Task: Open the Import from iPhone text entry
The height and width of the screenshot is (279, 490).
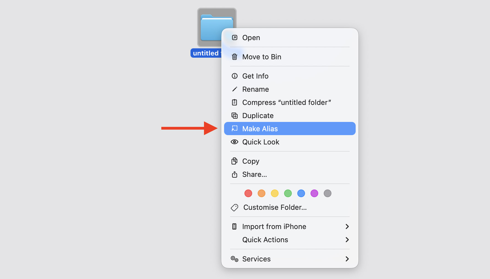Action: 274,227
